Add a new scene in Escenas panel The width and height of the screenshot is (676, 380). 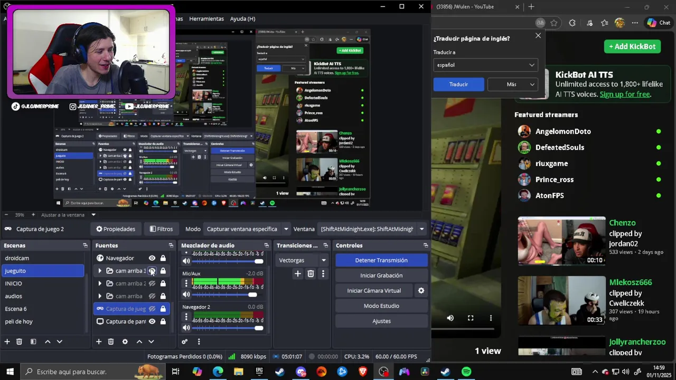point(7,341)
